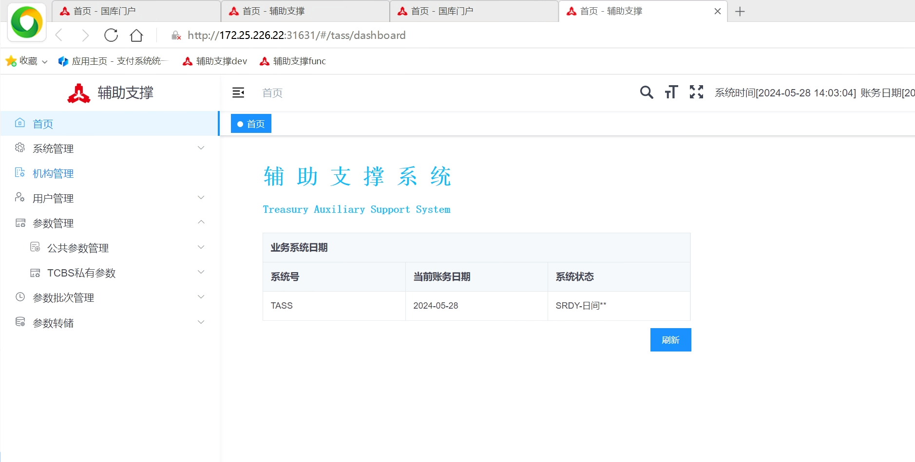Click the browser logo icon
The width and height of the screenshot is (915, 462).
pos(27,22)
